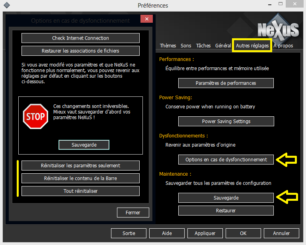Click the 'Performances :' heading
Screen dimensions: 306x245
click(177, 59)
